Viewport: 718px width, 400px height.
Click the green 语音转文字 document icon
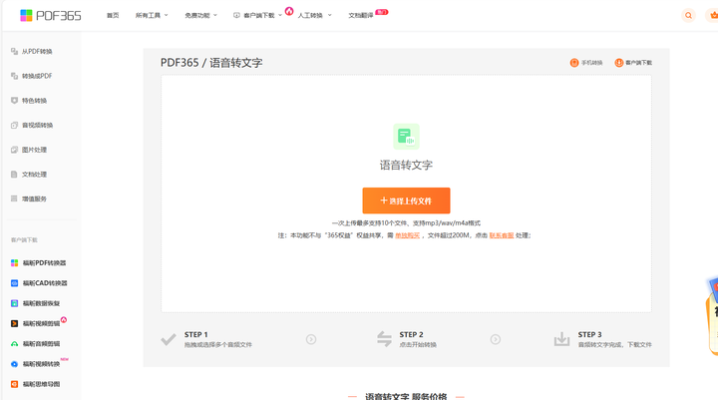coord(406,137)
